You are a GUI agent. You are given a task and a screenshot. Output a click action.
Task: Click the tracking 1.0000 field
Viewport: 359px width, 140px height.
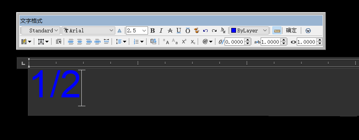[x=270, y=42]
